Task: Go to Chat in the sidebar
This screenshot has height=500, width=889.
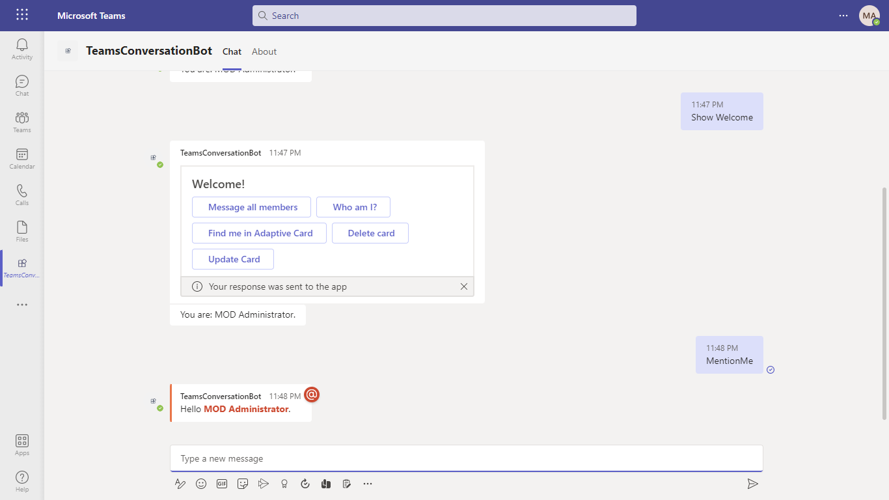Action: (x=22, y=85)
